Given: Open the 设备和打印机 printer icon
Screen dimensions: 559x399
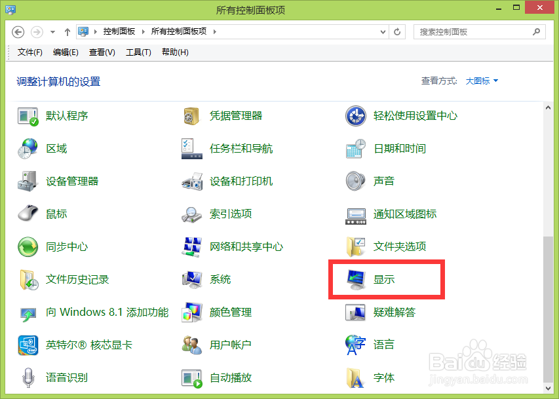Looking at the screenshot, I should (x=192, y=181).
